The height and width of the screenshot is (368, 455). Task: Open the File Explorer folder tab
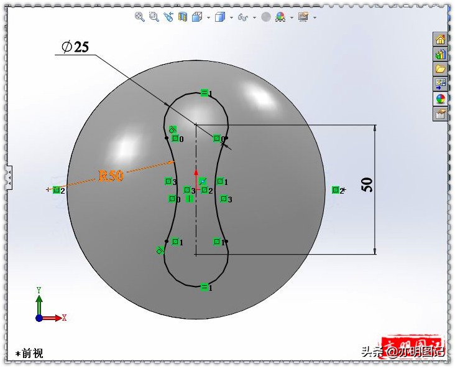[x=440, y=69]
